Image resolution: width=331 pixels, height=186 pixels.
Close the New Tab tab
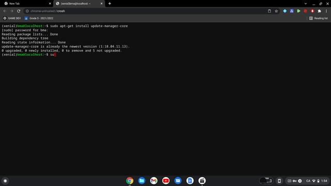click(x=50, y=4)
